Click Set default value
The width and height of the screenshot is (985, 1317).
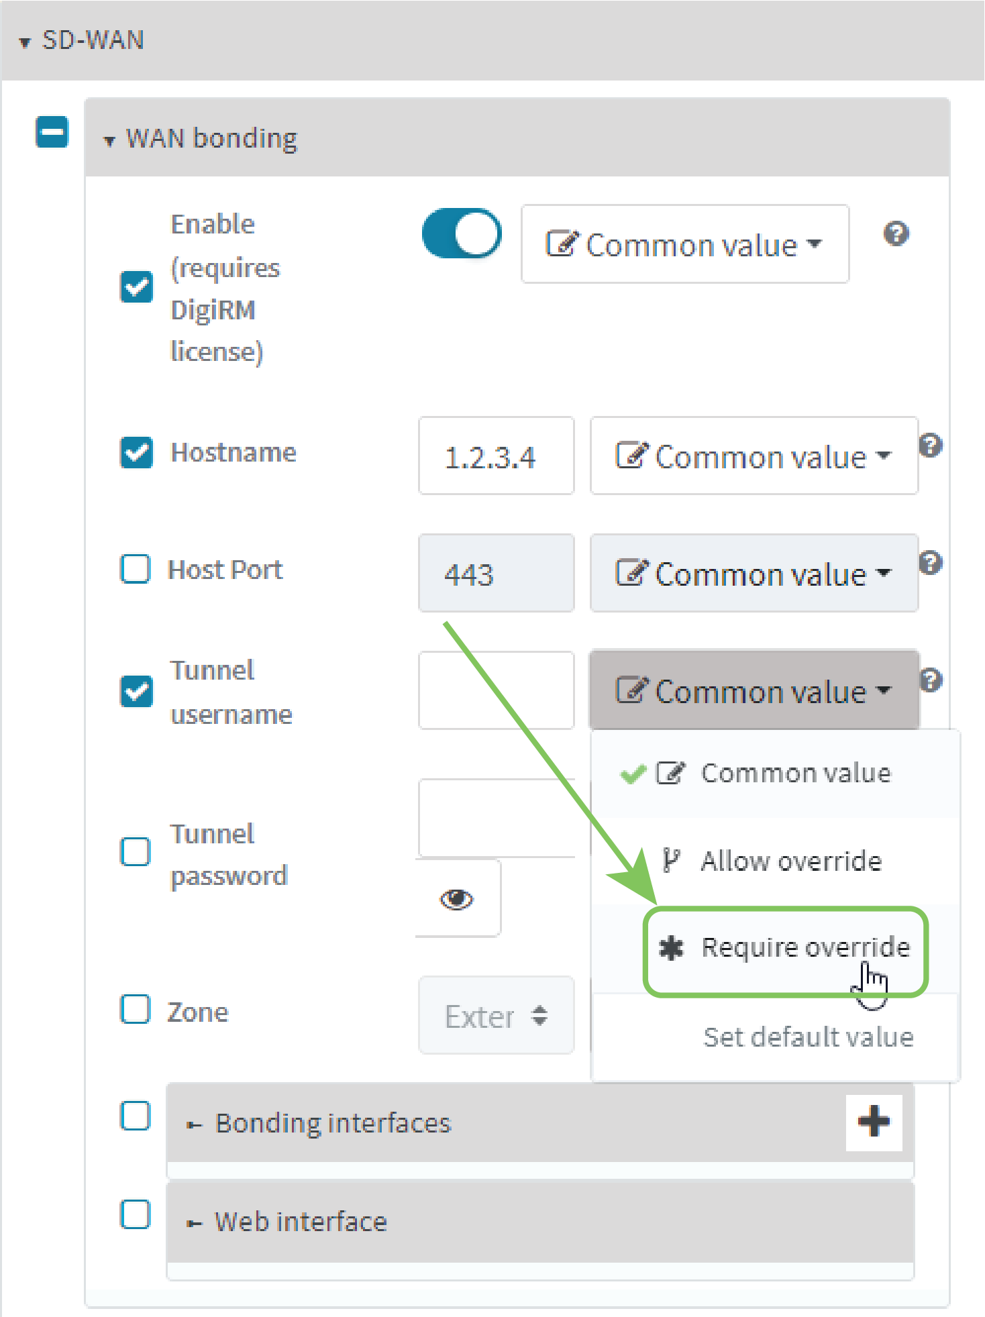[x=808, y=1037]
